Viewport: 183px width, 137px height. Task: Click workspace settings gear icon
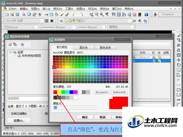point(46,21)
